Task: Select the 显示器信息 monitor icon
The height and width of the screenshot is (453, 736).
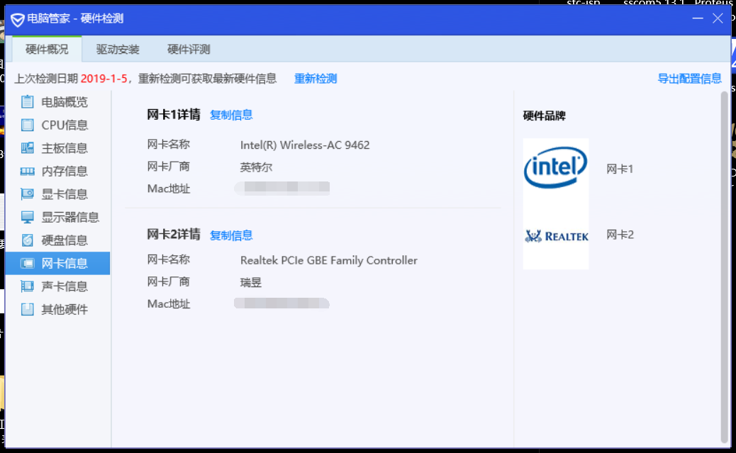Action: (x=27, y=217)
